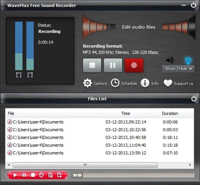Sort files by the Duration column
Screen dimensions: 200x185
170,113
